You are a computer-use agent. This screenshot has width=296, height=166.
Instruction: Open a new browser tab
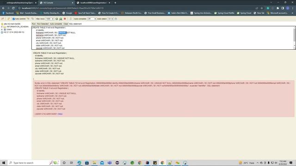tap(115, 3)
